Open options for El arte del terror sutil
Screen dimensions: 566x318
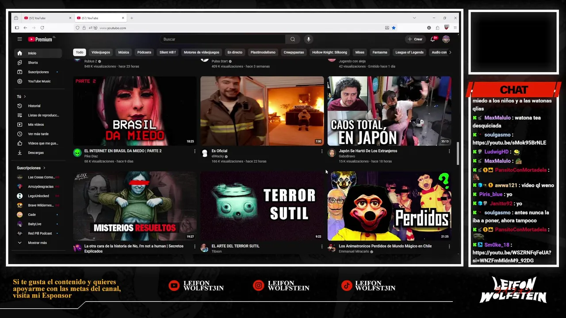[x=322, y=246]
